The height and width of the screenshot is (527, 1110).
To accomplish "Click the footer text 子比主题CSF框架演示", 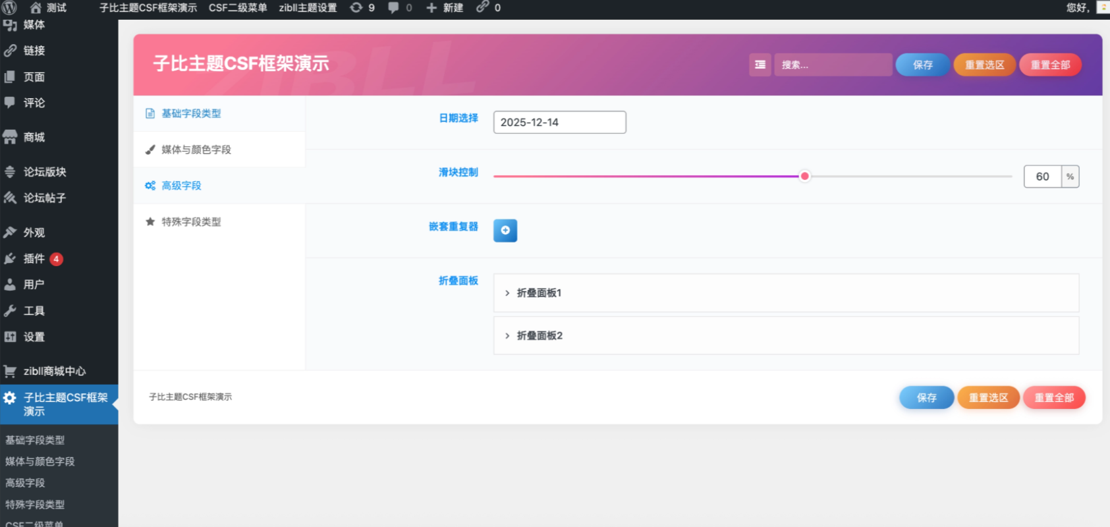I will pyautogui.click(x=190, y=397).
